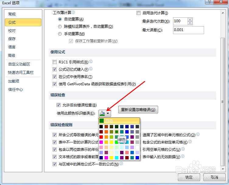Click the vertical scrollbar thumb
Viewport: 229px width, 185px height.
click(223, 102)
